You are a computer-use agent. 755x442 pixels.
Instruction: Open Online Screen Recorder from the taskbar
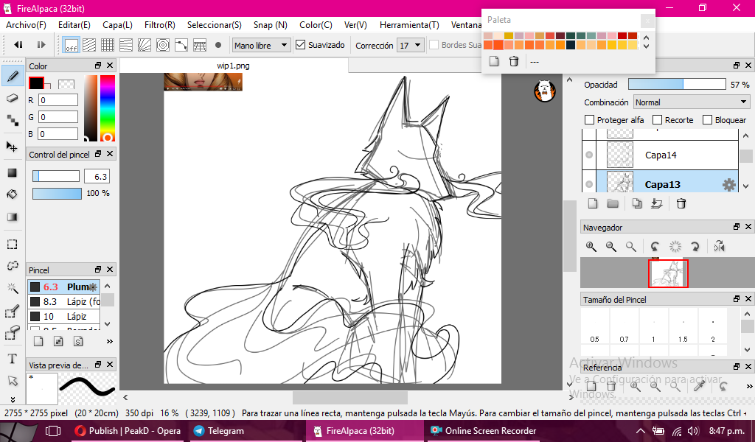484,431
